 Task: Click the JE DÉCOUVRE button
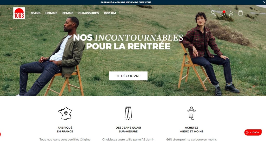point(128,76)
